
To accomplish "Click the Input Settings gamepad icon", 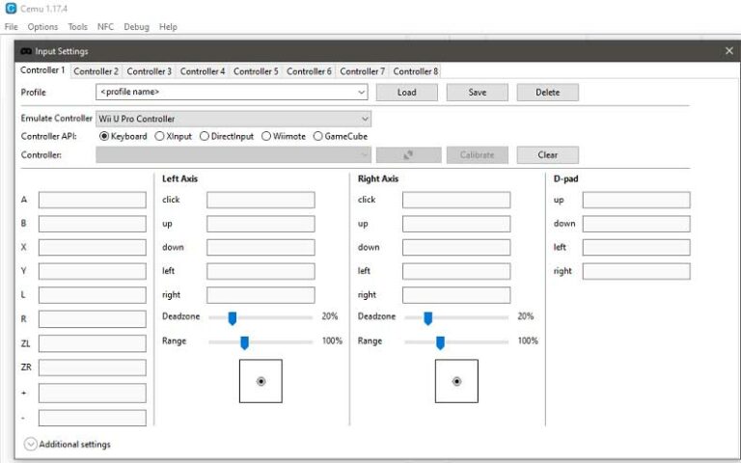I will pos(26,51).
